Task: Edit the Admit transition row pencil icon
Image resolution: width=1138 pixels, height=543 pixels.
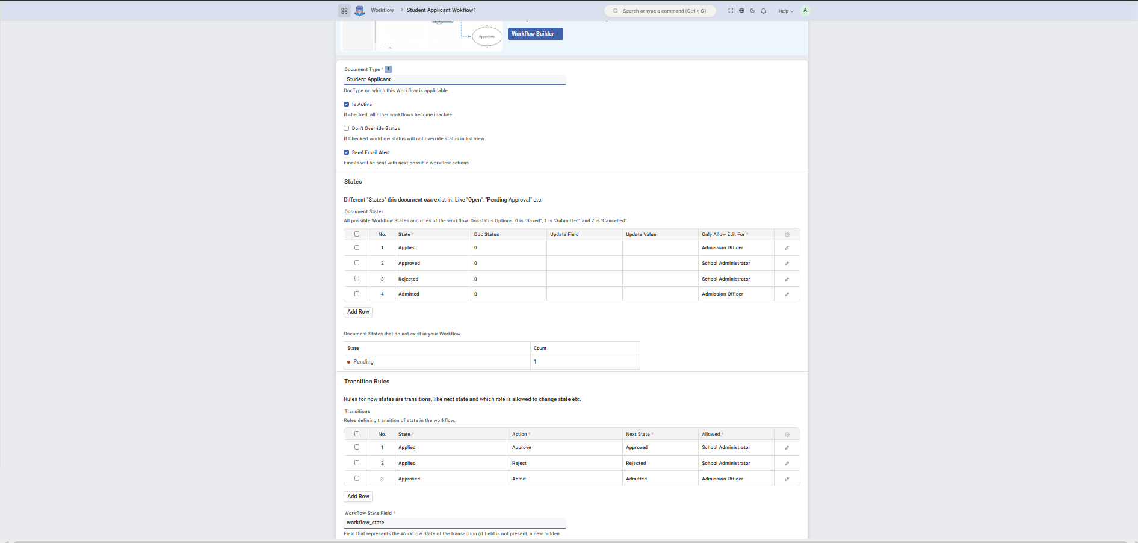Action: click(787, 479)
